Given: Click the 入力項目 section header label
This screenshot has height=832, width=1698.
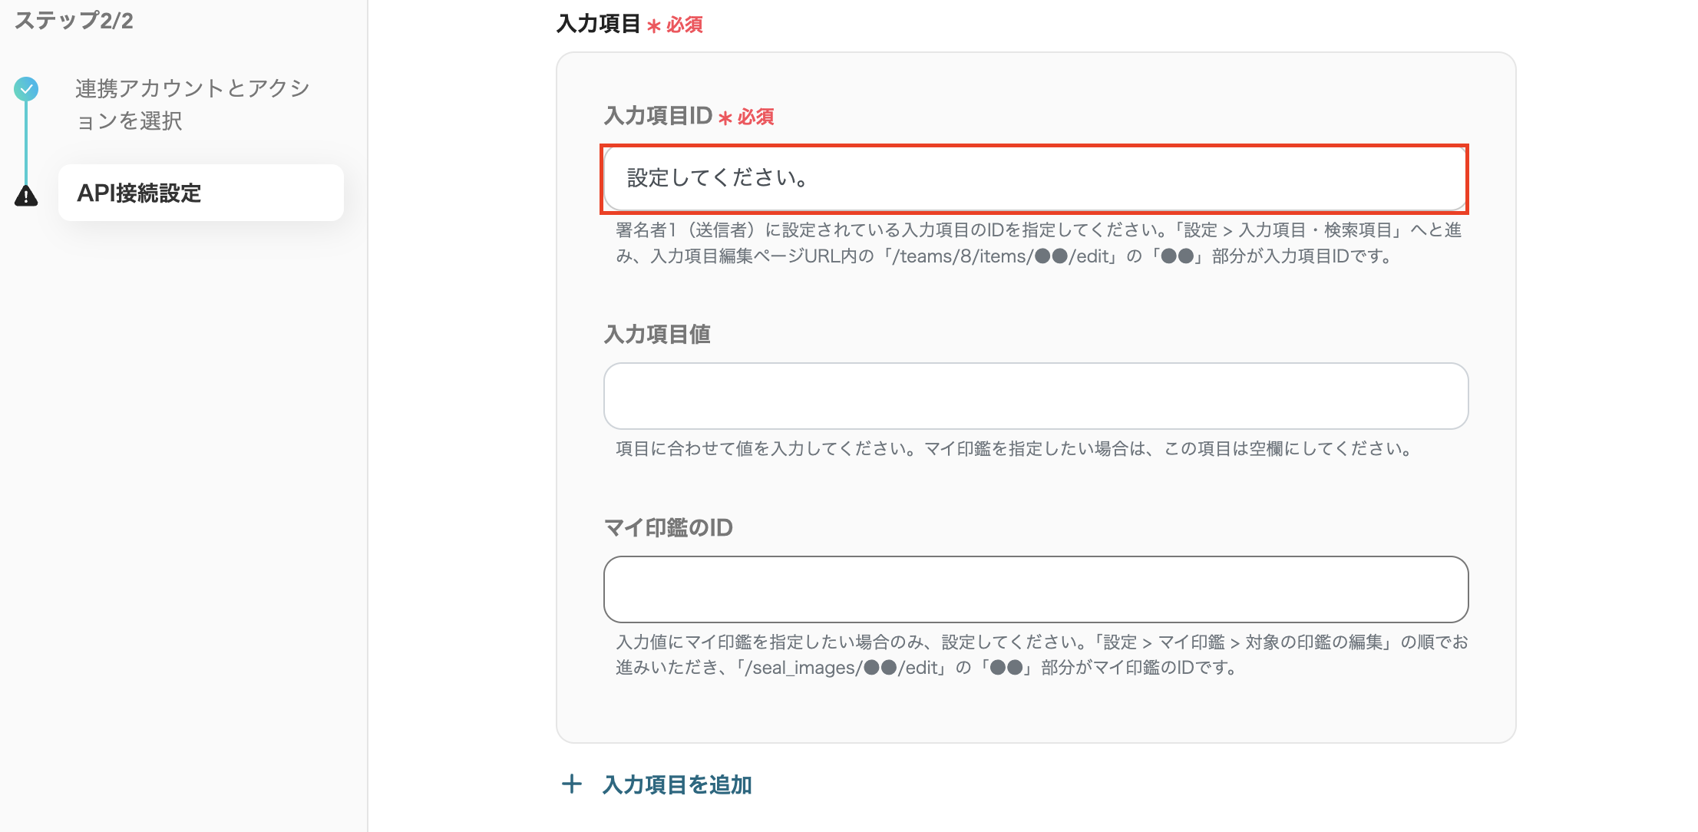Looking at the screenshot, I should coord(600,24).
